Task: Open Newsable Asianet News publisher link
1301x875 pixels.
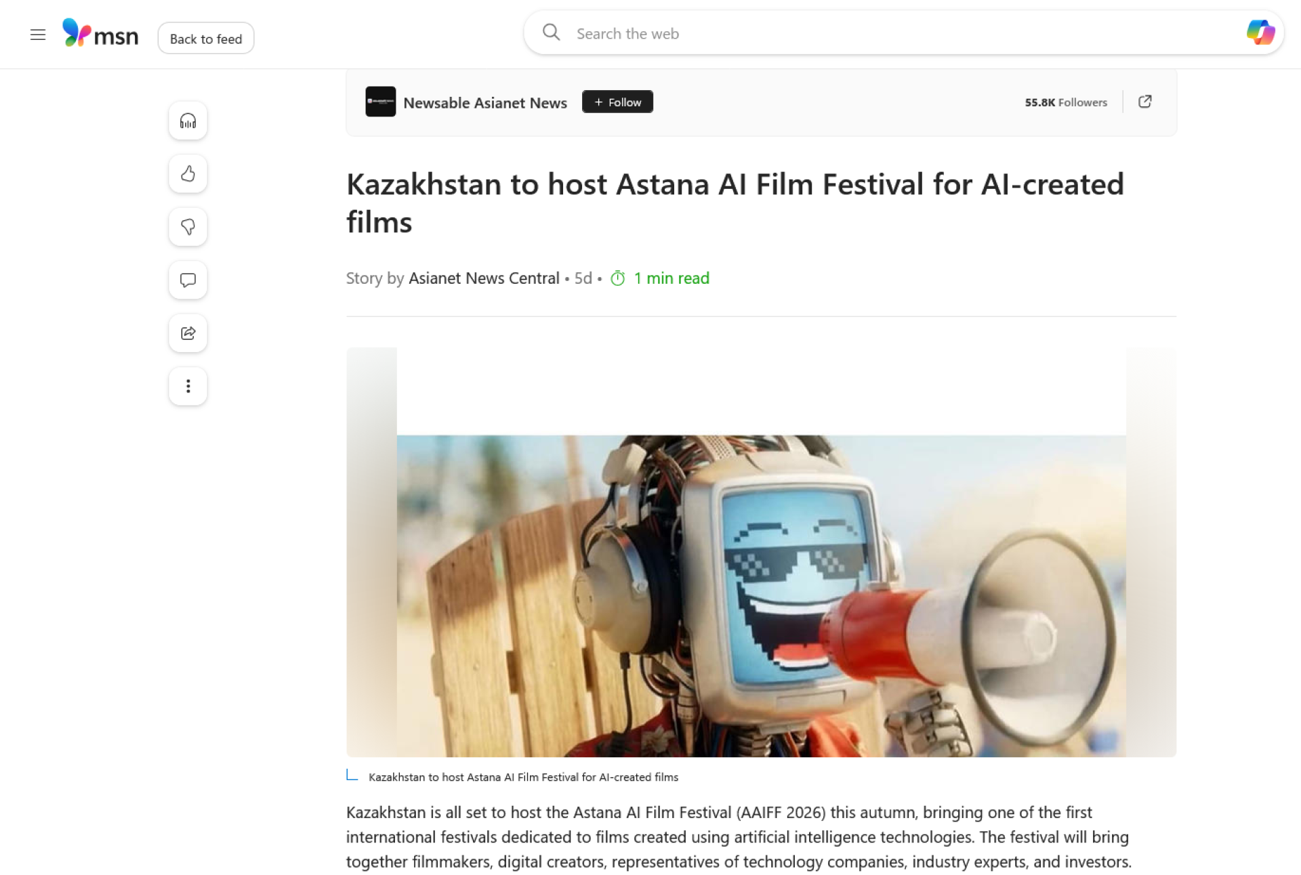Action: pos(485,103)
